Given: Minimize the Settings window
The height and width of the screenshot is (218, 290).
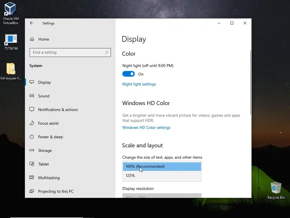Looking at the screenshot, I should 219,23.
